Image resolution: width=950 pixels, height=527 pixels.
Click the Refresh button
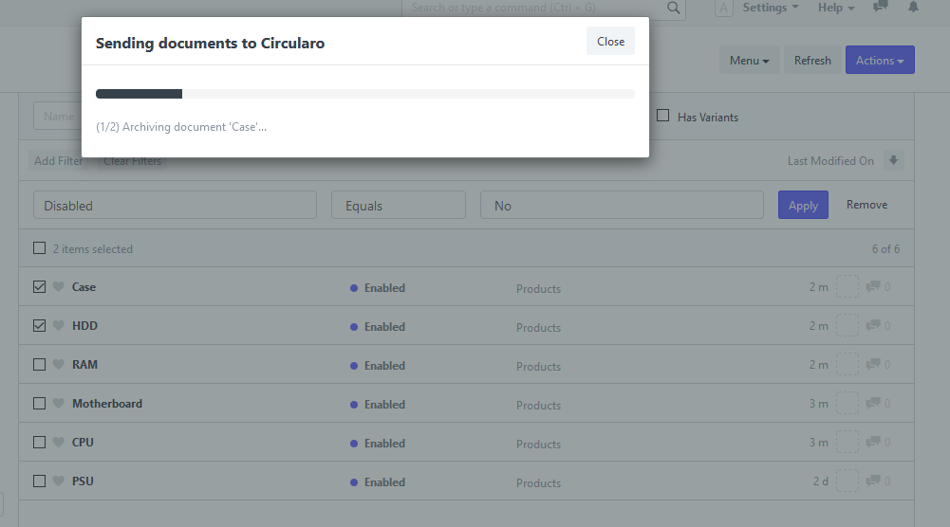tap(812, 60)
